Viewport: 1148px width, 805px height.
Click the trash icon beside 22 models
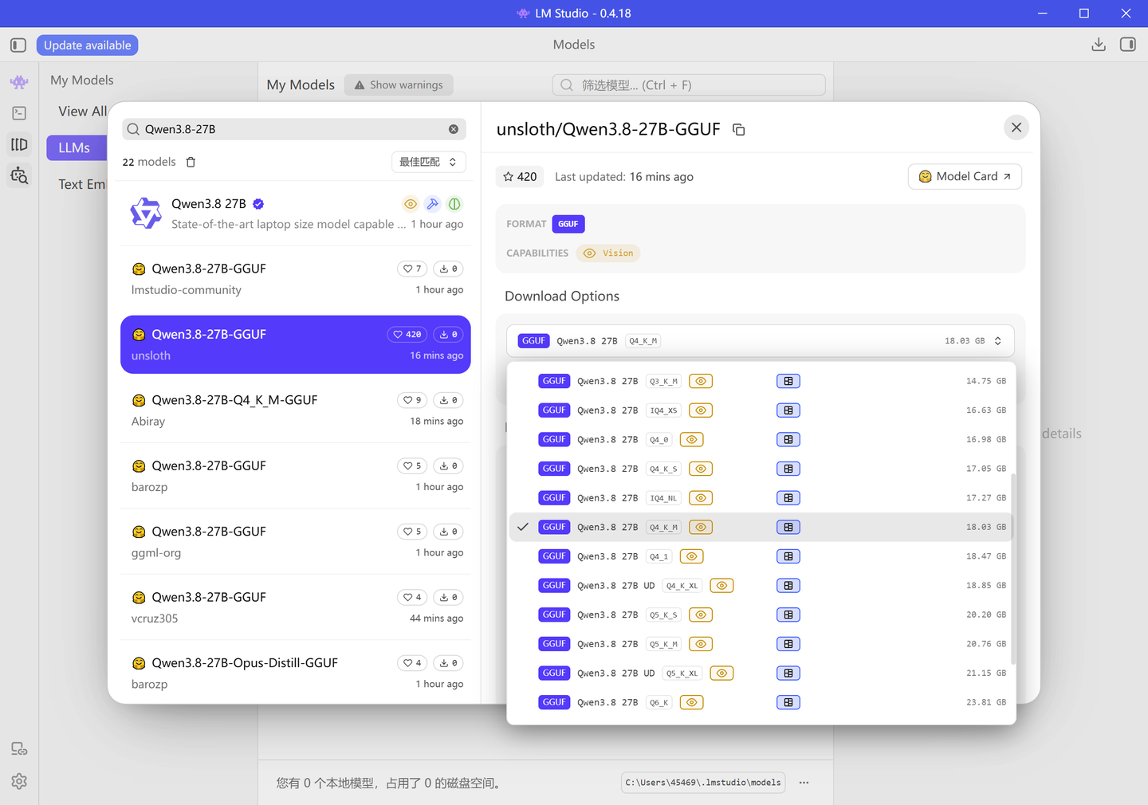pyautogui.click(x=191, y=162)
